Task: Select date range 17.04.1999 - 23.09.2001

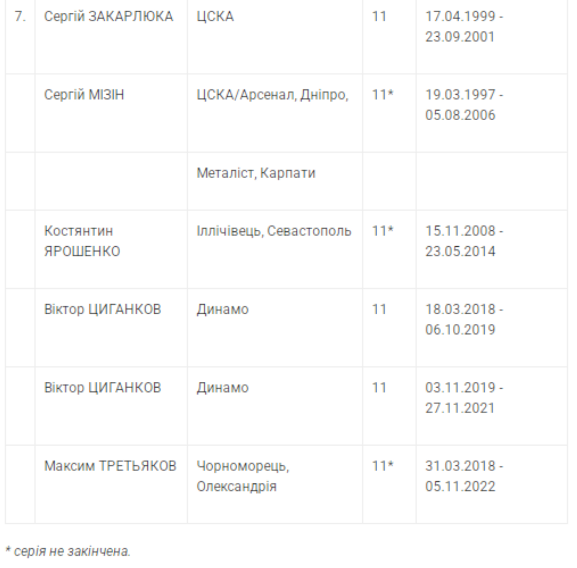Action: (x=464, y=27)
